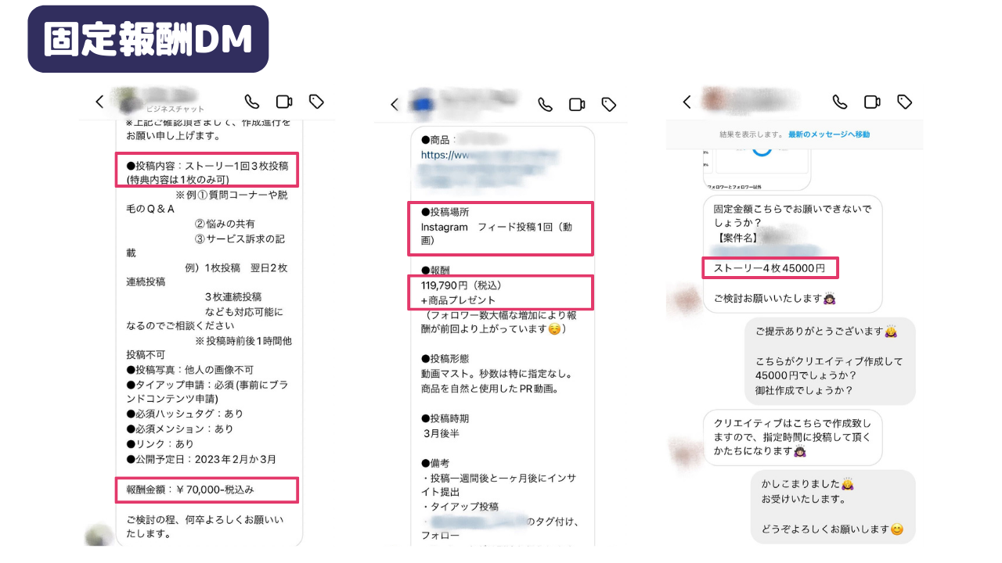
Task: Tap the back arrow in left chat
Action: coord(99,102)
